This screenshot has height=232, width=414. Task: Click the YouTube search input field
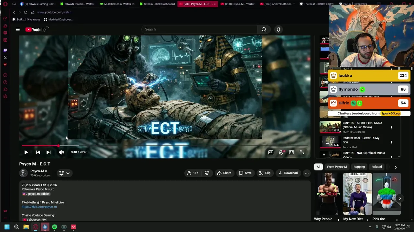199,29
